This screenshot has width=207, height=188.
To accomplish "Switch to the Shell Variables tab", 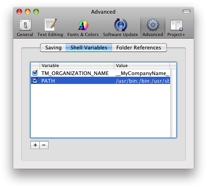I will tap(89, 47).
